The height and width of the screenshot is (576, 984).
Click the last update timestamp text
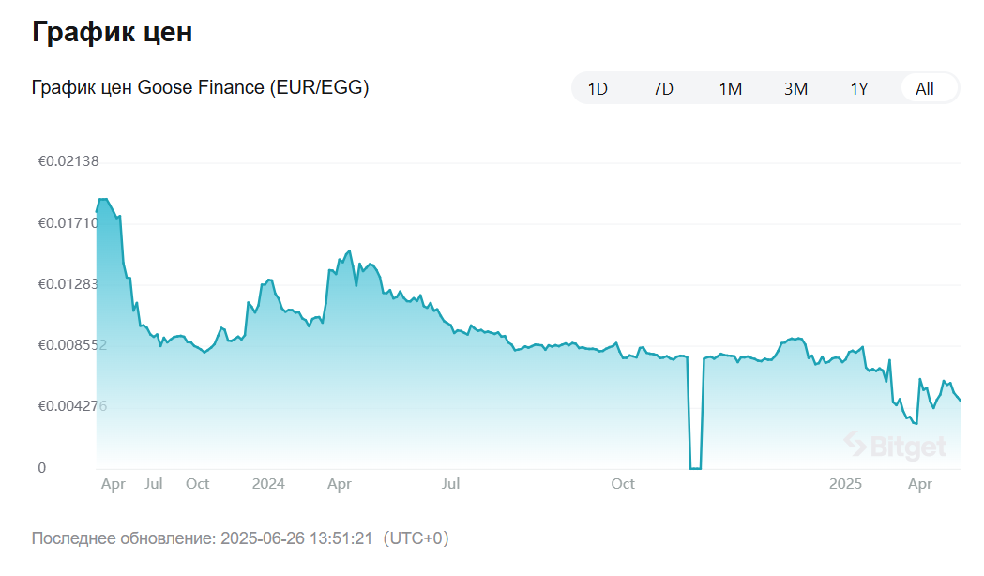[x=240, y=538]
